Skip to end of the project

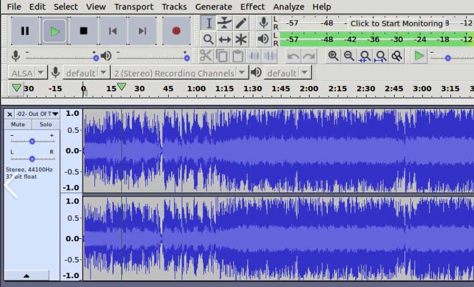tap(142, 31)
